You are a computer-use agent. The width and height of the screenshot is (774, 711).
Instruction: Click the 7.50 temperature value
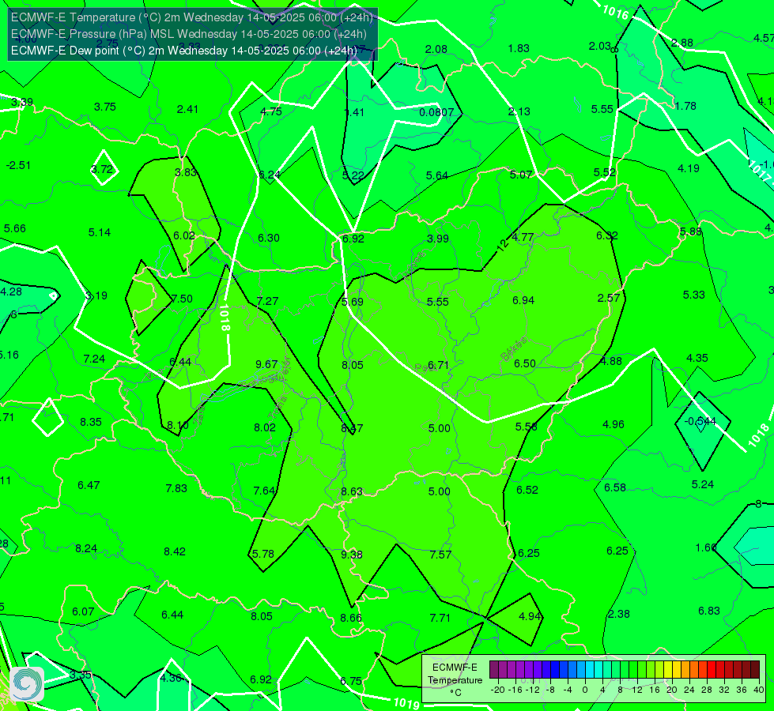point(182,299)
